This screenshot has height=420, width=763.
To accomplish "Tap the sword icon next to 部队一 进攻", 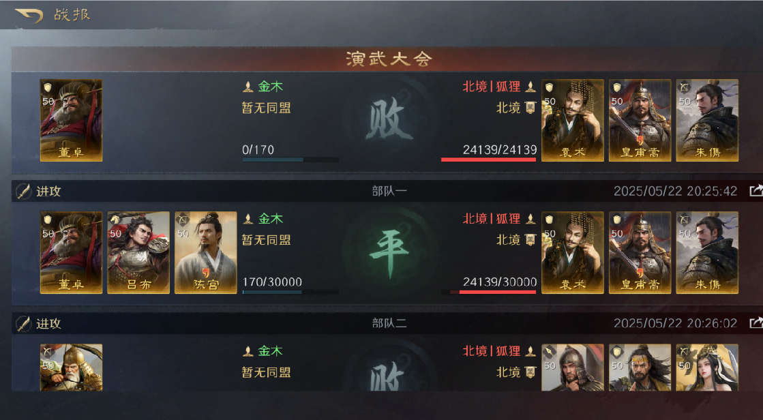I will [23, 192].
